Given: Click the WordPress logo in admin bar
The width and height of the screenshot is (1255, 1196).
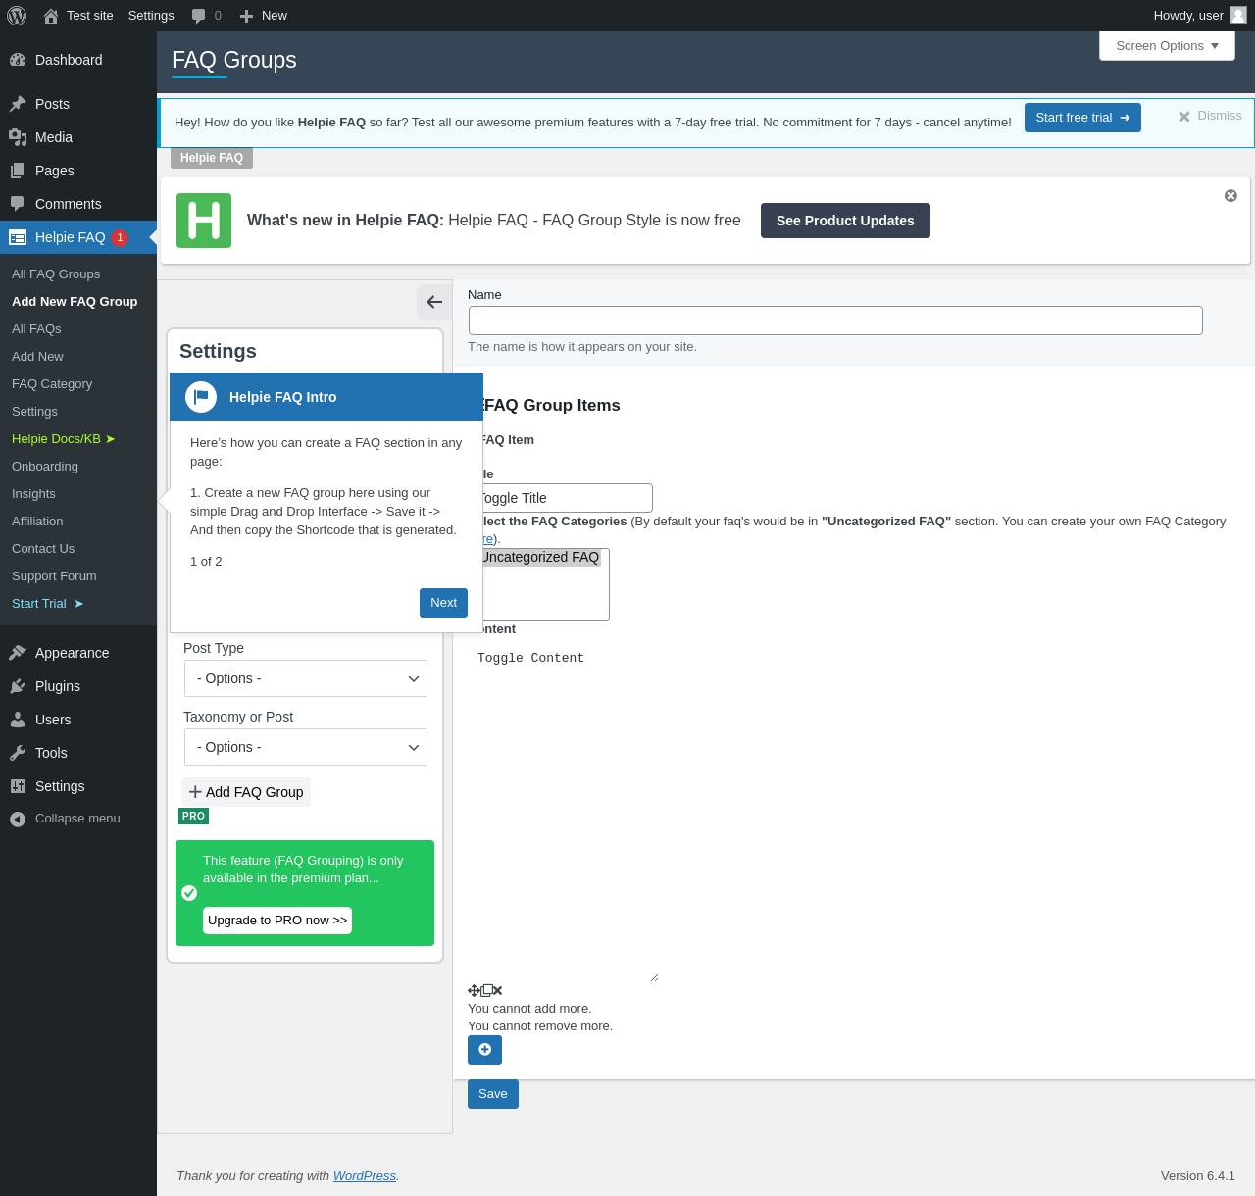Looking at the screenshot, I should [x=17, y=16].
